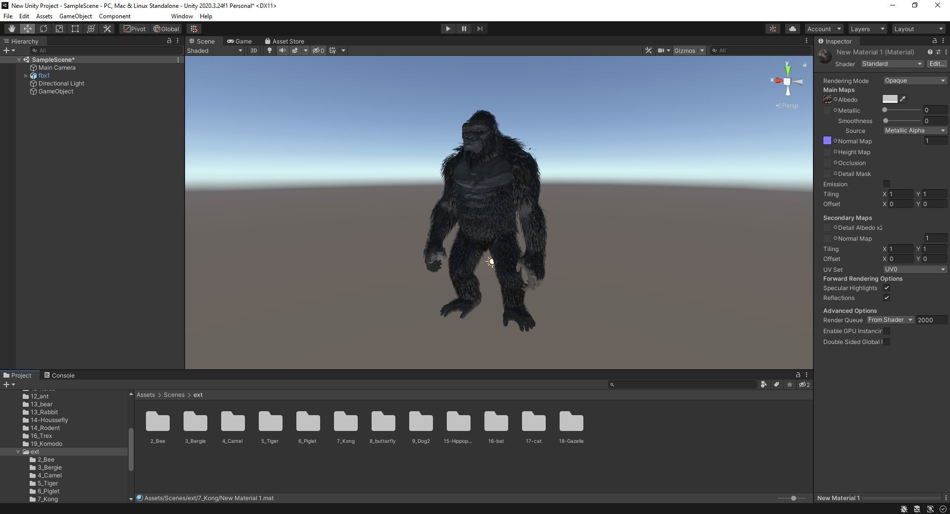Image resolution: width=950 pixels, height=514 pixels.
Task: Open the cloud services icon
Action: tap(792, 29)
